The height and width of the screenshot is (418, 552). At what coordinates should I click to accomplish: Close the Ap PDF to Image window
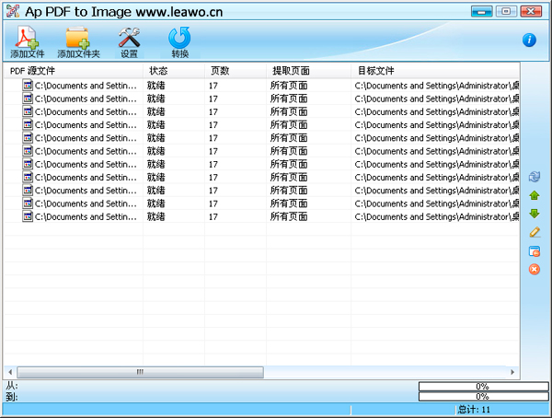pyautogui.click(x=531, y=11)
